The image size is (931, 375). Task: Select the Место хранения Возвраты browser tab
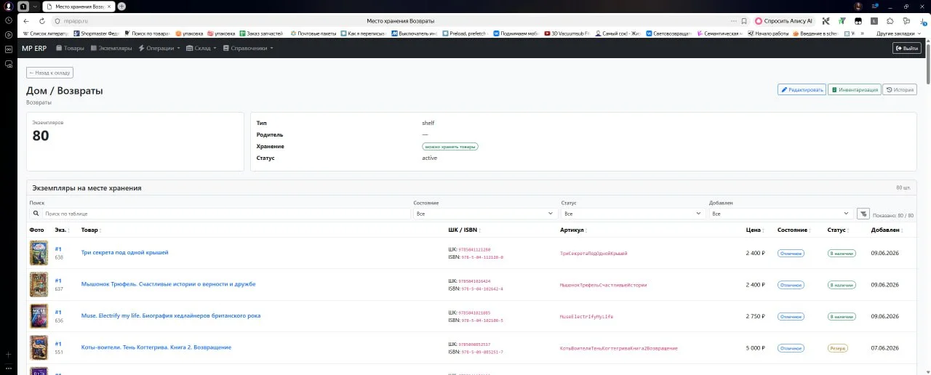point(78,6)
